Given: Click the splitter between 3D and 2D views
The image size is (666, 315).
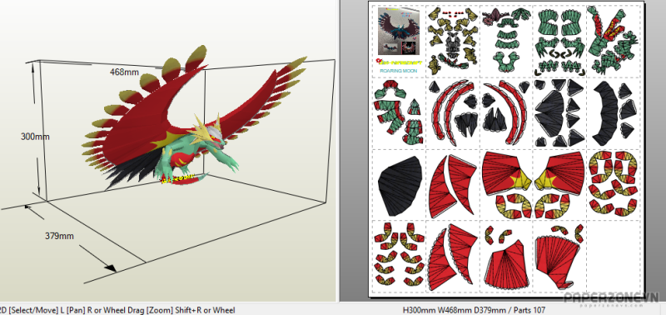Looking at the screenshot, I should point(338,151).
